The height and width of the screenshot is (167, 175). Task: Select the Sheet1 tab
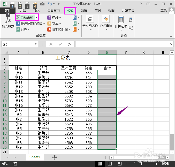tap(35, 157)
